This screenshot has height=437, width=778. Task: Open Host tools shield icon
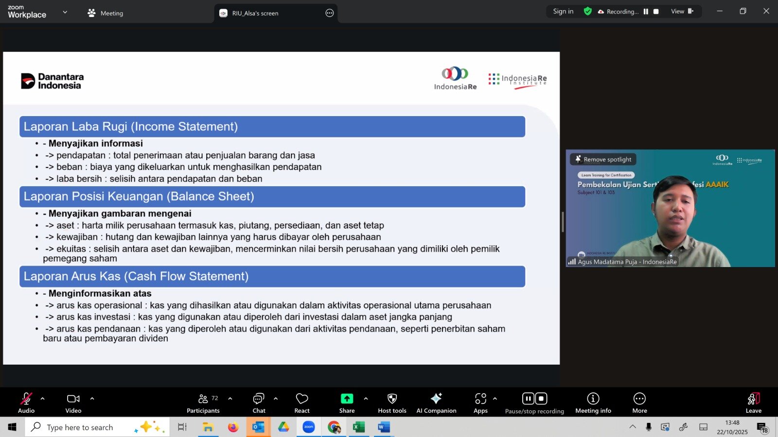392,403
